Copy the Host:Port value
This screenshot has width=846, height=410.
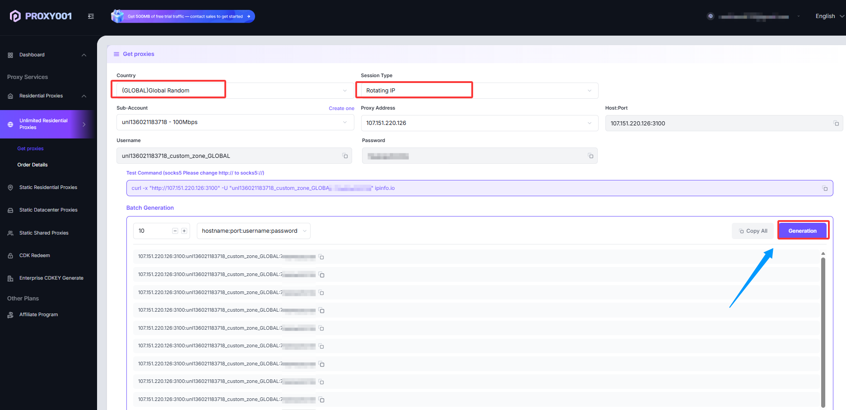click(836, 123)
